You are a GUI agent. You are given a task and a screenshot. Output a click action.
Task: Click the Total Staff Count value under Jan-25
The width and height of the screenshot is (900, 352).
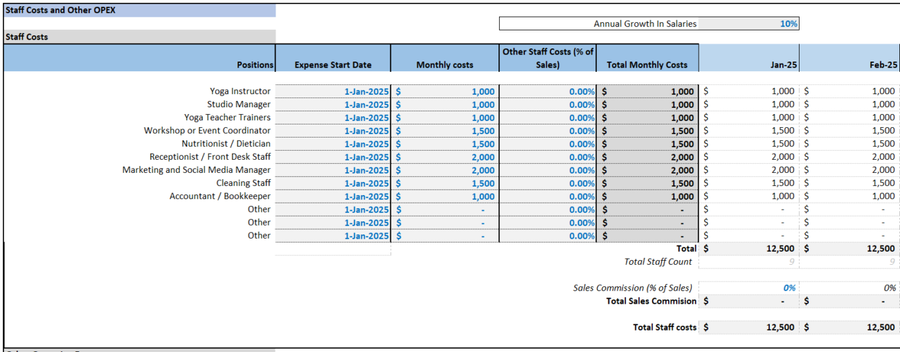749,261
